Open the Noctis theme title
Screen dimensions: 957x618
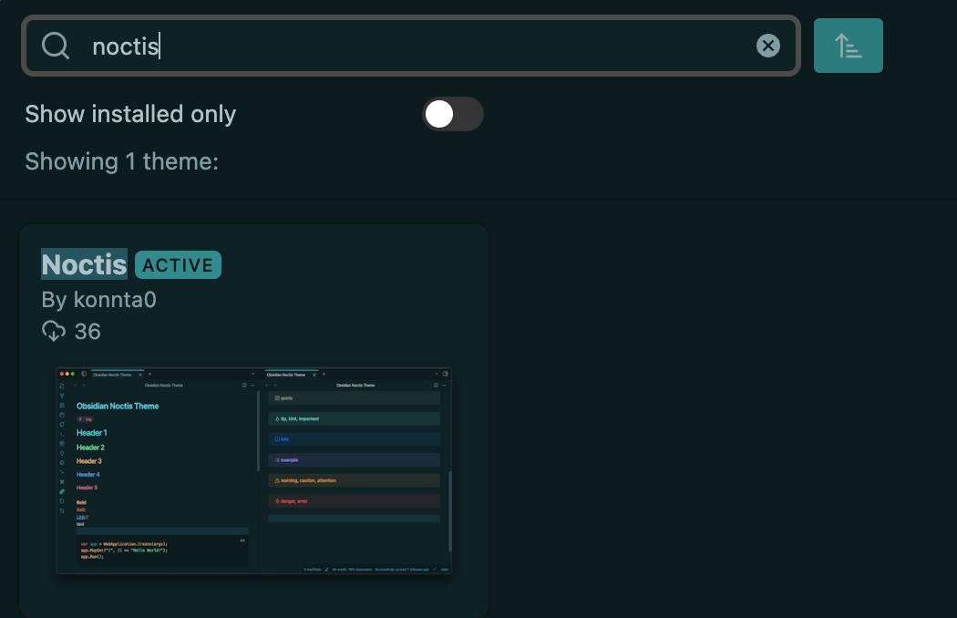tap(84, 264)
